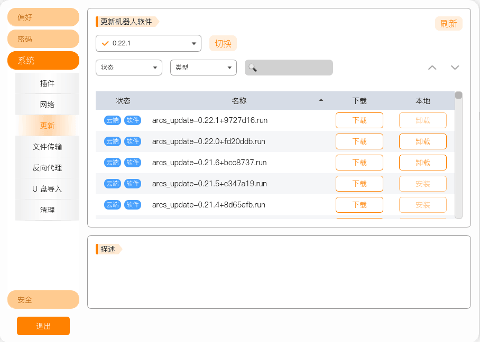Open the 类型 filter dropdown
This screenshot has width=480, height=342.
[204, 68]
